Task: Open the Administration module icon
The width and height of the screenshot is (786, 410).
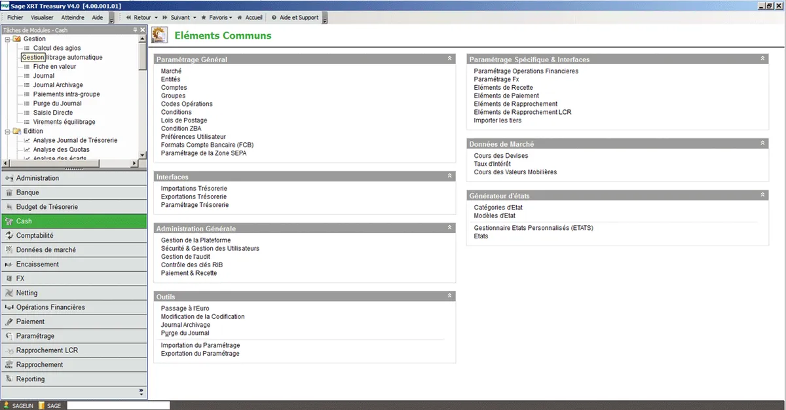Action: [9, 178]
